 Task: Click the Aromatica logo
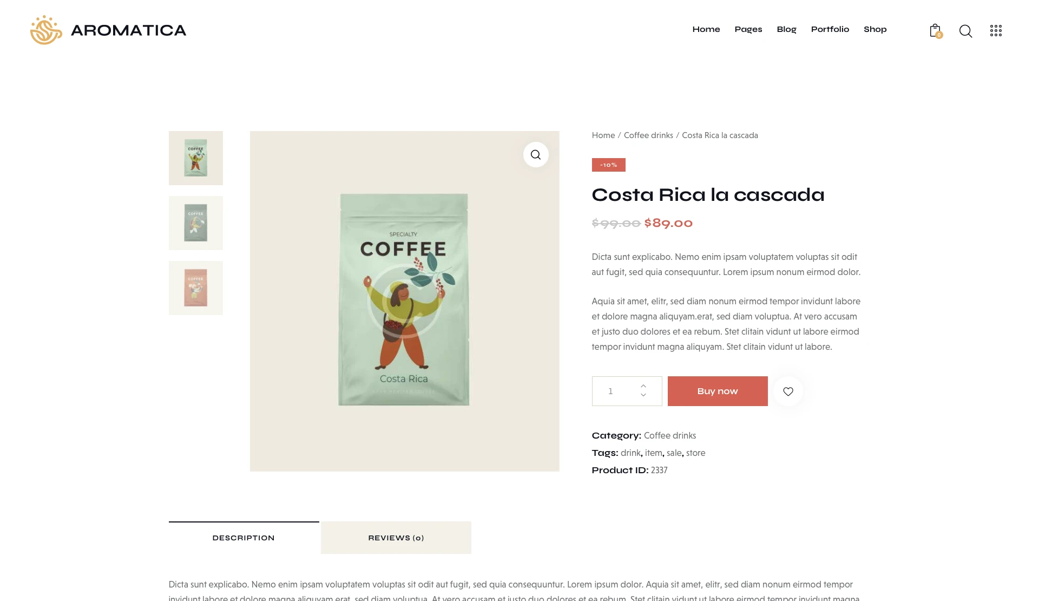pyautogui.click(x=108, y=30)
